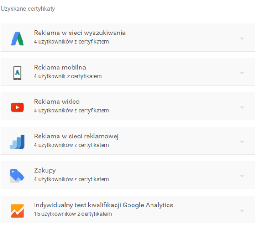
Task: Click the blue bar chart icon for display ads
Action: click(17, 142)
